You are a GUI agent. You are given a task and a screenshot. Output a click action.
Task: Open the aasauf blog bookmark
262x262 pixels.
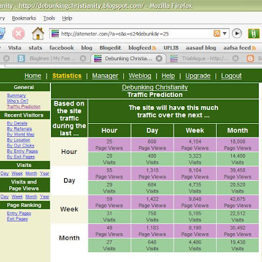pos(201,48)
